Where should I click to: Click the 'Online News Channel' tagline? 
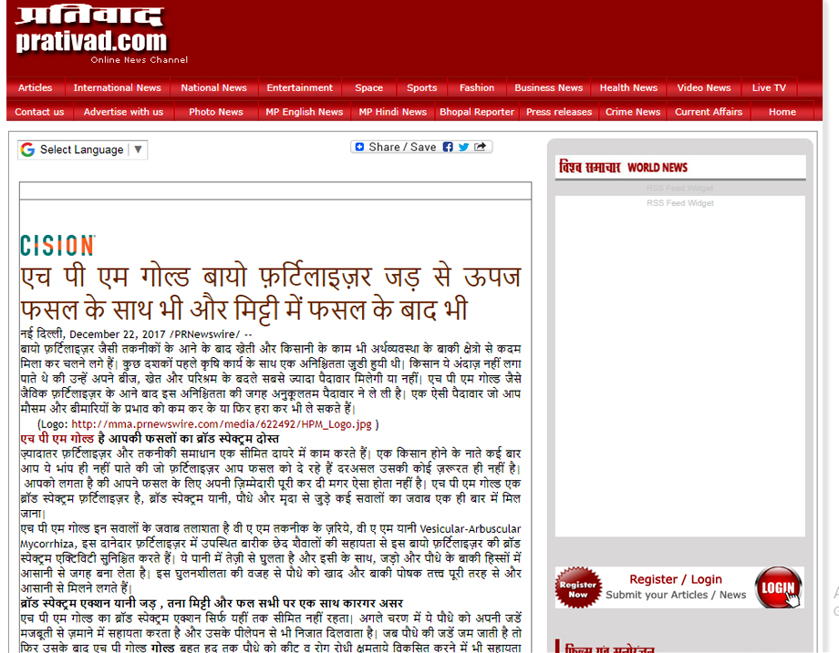point(140,60)
